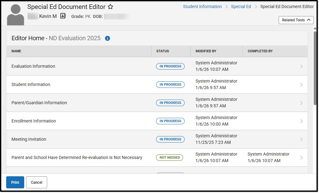Click the info icon next to ND Evaluation 2025

pyautogui.click(x=107, y=38)
